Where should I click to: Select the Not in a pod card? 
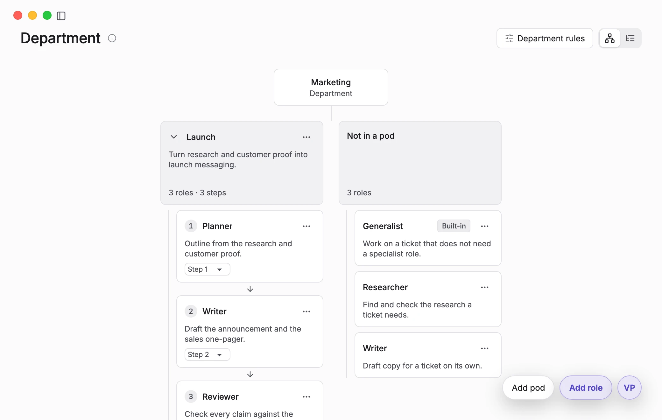(x=420, y=163)
